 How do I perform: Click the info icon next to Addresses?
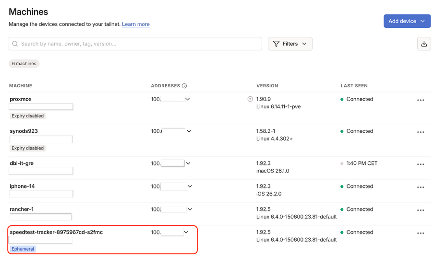click(184, 86)
